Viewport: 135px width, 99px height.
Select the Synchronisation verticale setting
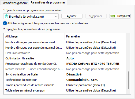point(65,74)
